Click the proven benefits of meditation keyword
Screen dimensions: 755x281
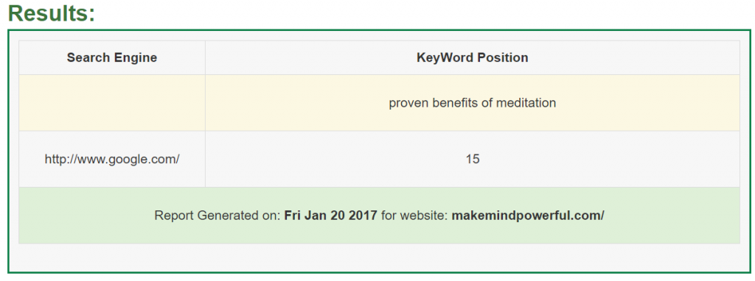473,103
